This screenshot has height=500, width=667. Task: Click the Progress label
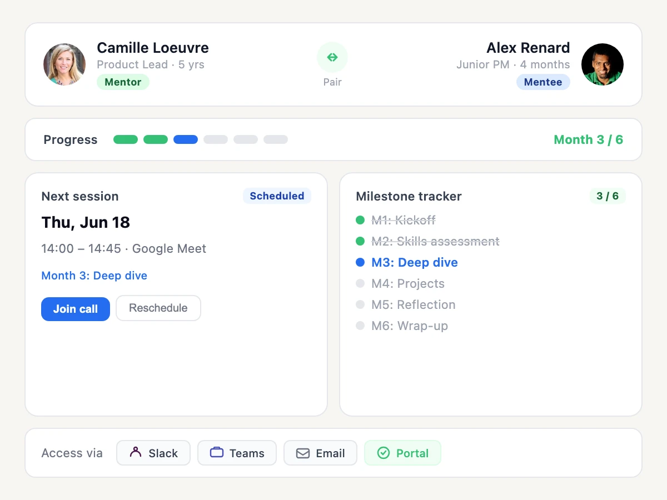[x=71, y=139]
